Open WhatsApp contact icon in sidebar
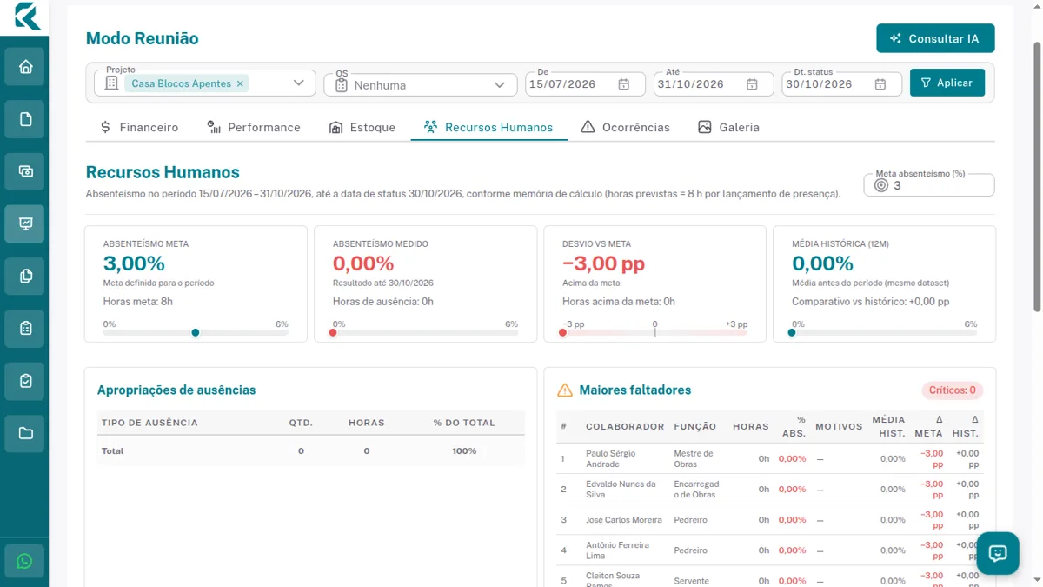Image resolution: width=1043 pixels, height=587 pixels. [24, 562]
